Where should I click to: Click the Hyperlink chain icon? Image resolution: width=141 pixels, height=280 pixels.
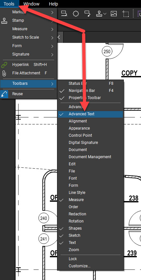[x=4, y=65]
